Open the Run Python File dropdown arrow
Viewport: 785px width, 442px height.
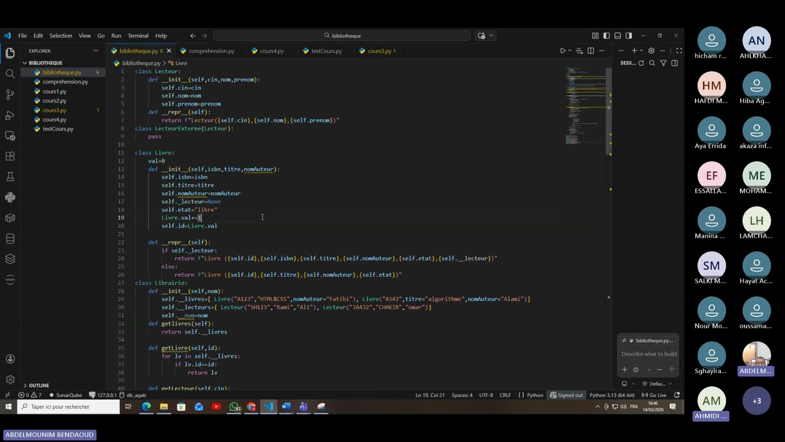(570, 51)
